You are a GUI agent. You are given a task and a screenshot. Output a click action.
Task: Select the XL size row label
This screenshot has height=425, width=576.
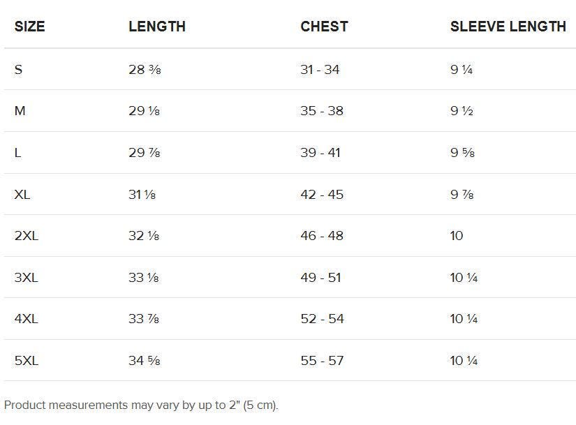click(x=22, y=194)
